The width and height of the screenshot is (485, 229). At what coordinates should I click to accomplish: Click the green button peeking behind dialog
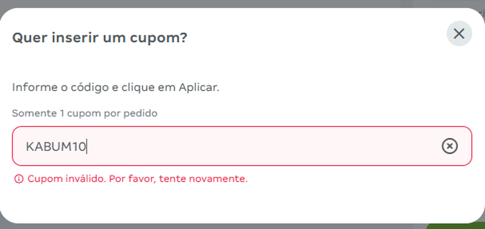tap(457, 226)
